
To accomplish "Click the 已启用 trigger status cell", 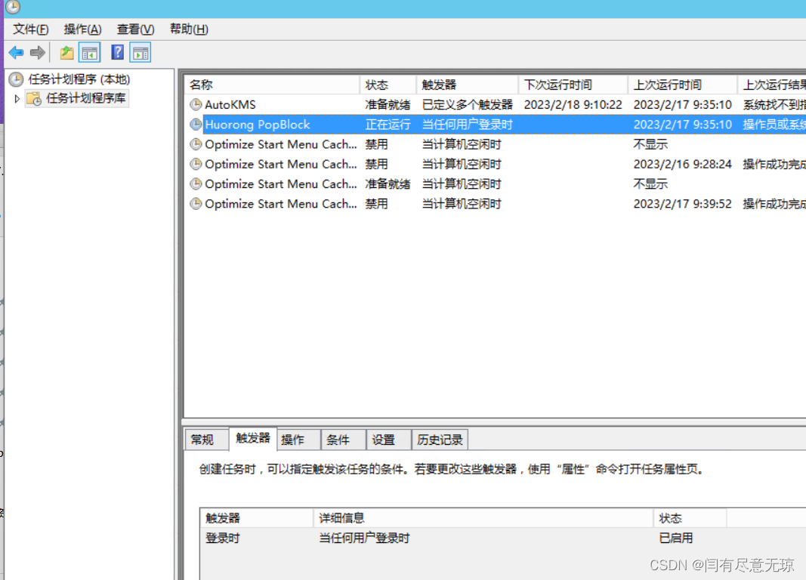I will click(x=676, y=538).
